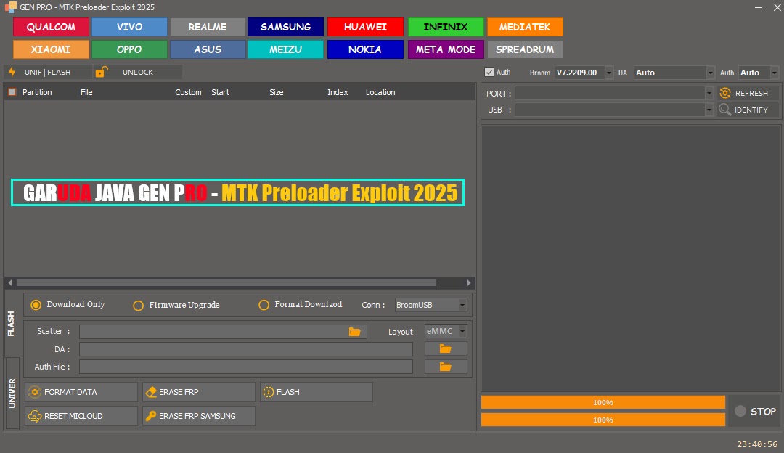784x453 pixels.
Task: Click the IDENTIFY magnifier icon
Action: (725, 110)
